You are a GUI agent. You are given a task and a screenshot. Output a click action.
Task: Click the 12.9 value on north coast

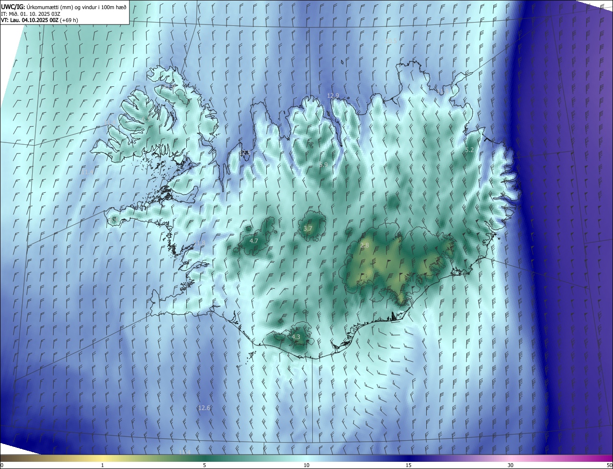333,96
